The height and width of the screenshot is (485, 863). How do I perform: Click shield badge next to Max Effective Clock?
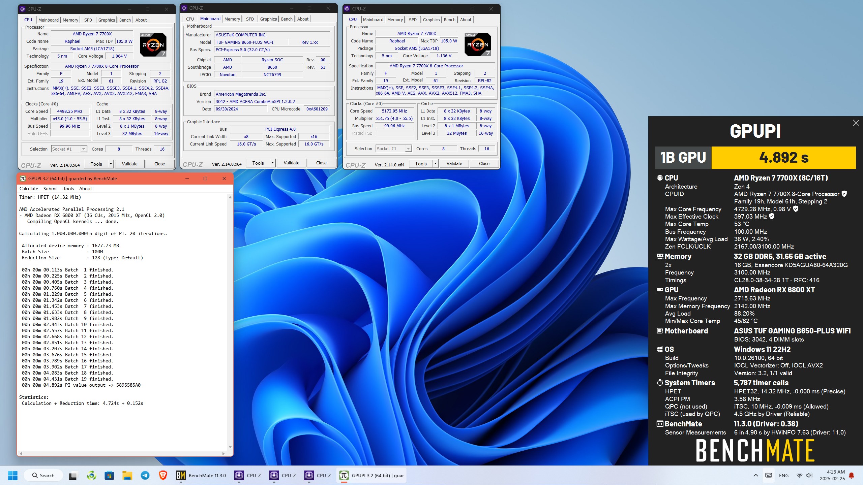pyautogui.click(x=772, y=216)
